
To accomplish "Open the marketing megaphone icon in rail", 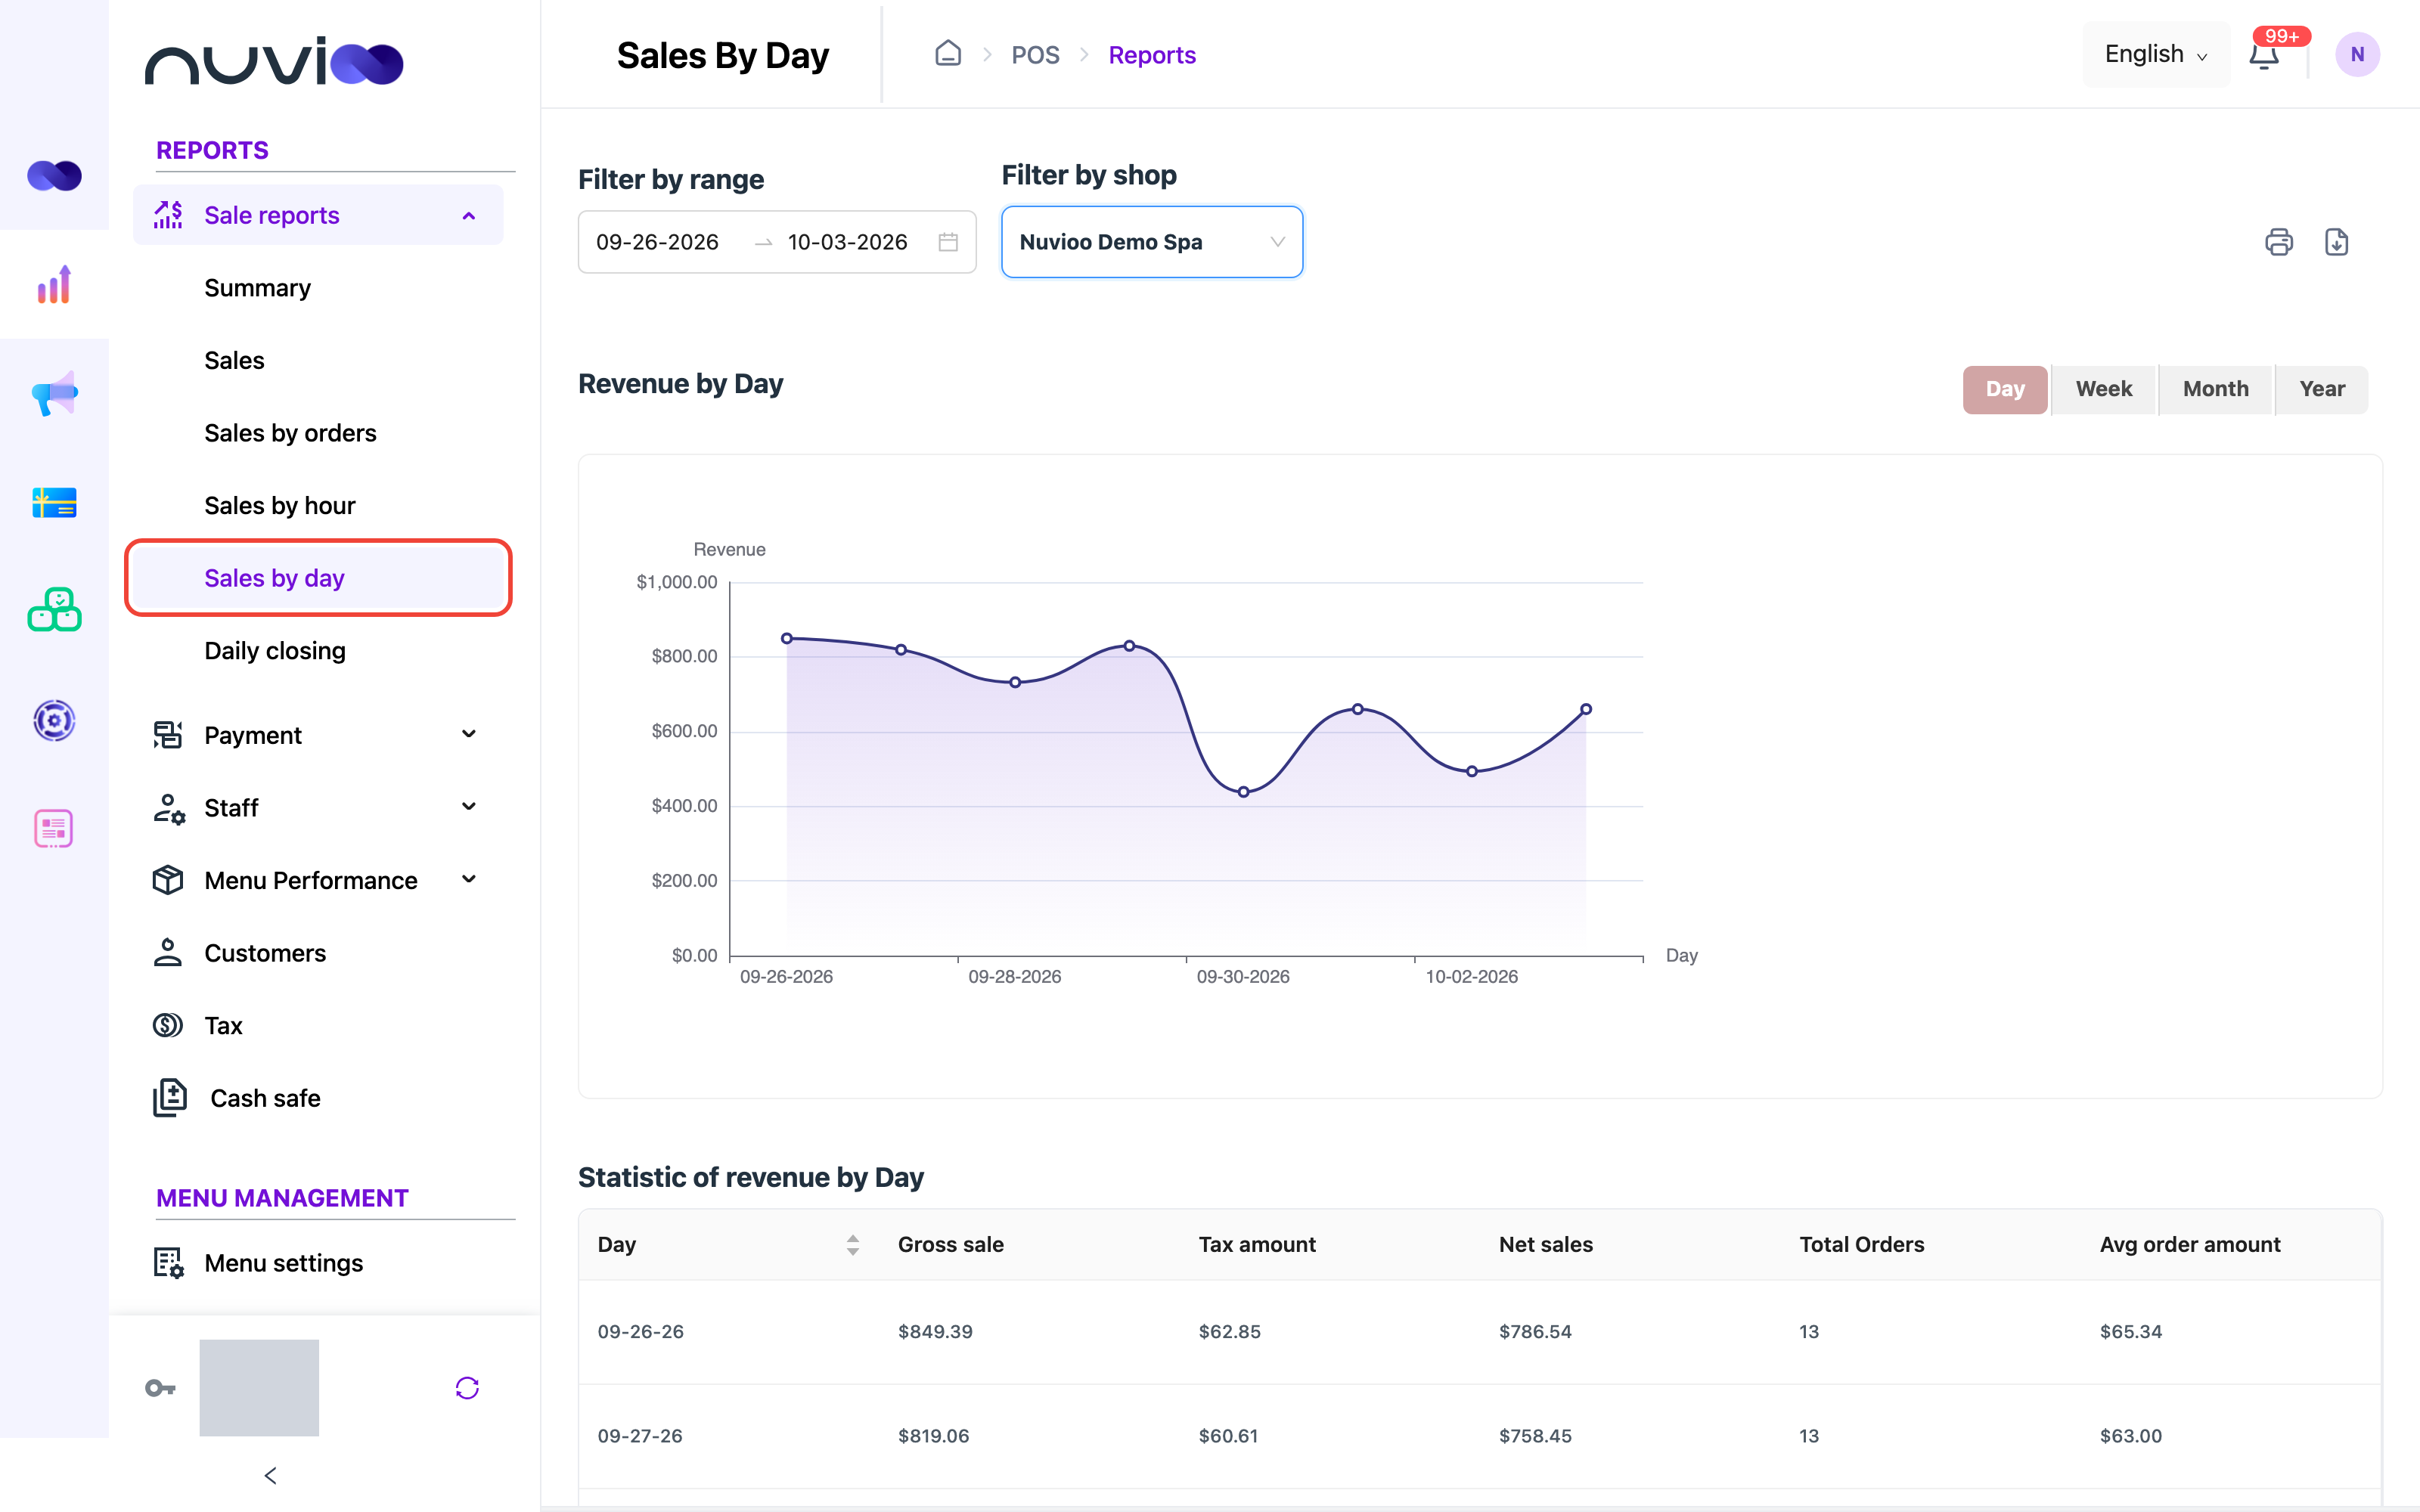I will pos(54,394).
